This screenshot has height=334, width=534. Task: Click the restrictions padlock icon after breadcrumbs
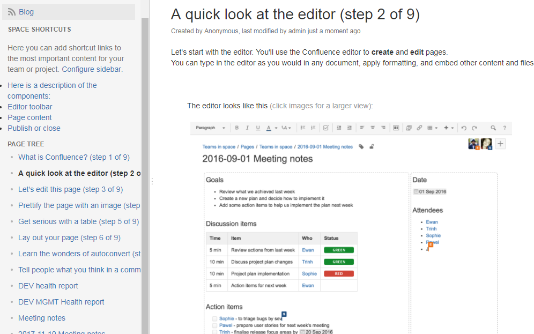[372, 147]
